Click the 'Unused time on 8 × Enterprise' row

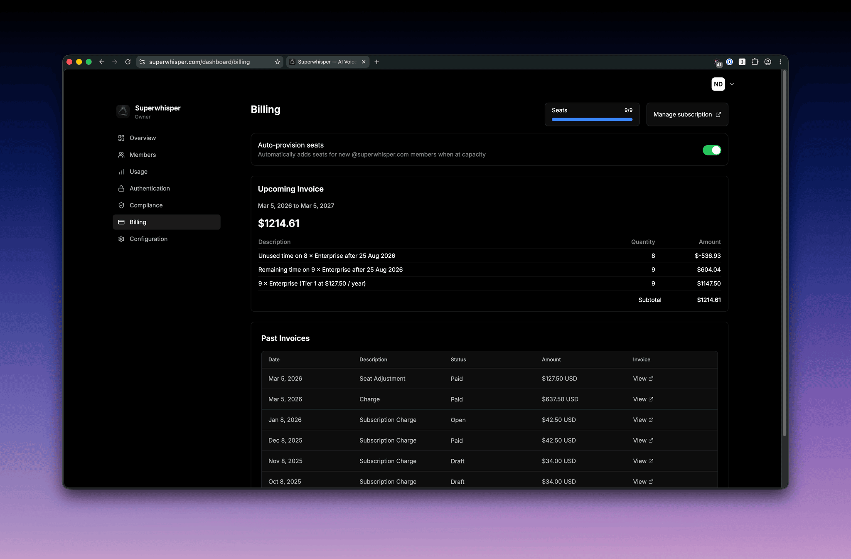point(489,256)
